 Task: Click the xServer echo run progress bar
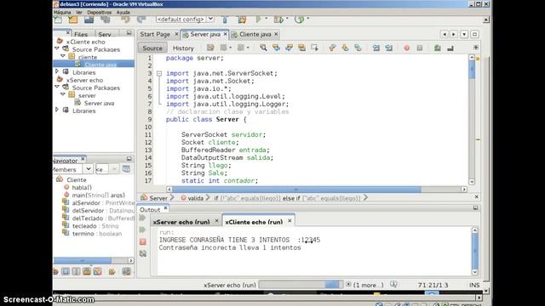(301, 285)
